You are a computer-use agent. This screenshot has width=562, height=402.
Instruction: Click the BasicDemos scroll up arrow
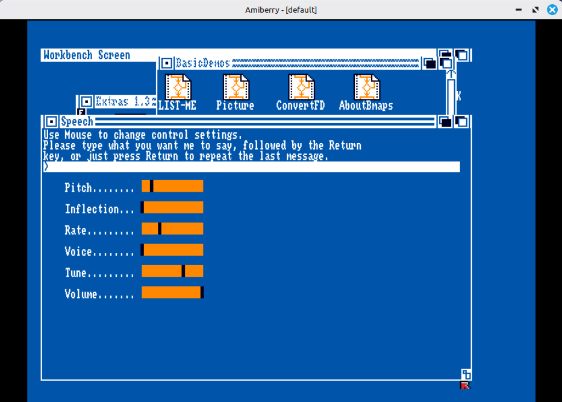(x=451, y=75)
